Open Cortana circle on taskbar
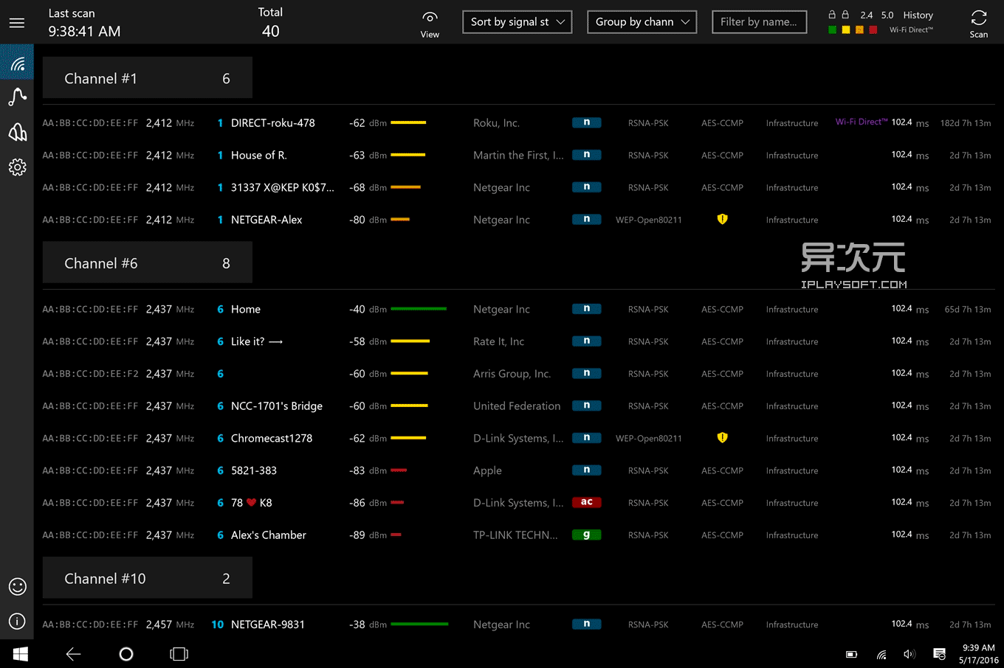This screenshot has width=1004, height=668. point(126,654)
